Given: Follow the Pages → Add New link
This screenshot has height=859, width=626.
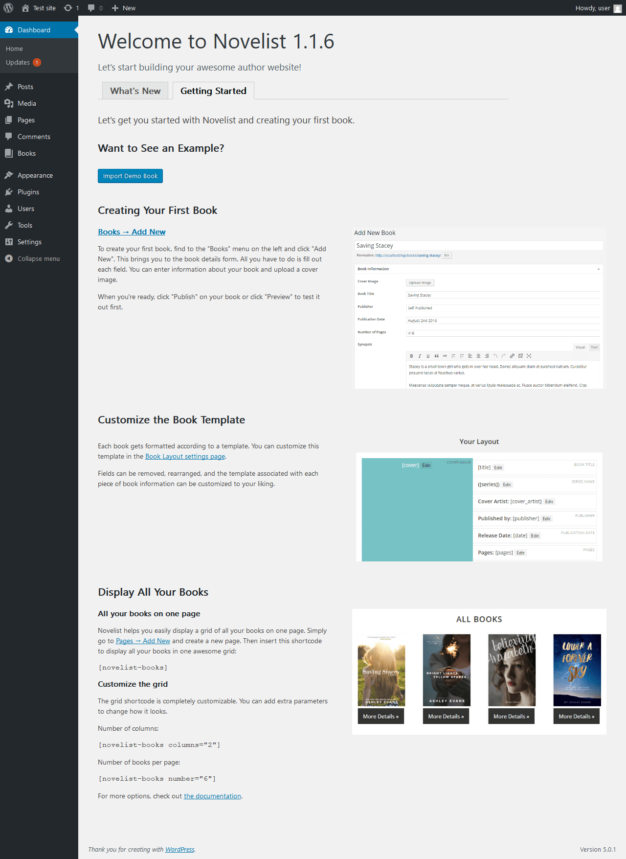Looking at the screenshot, I should 143,641.
